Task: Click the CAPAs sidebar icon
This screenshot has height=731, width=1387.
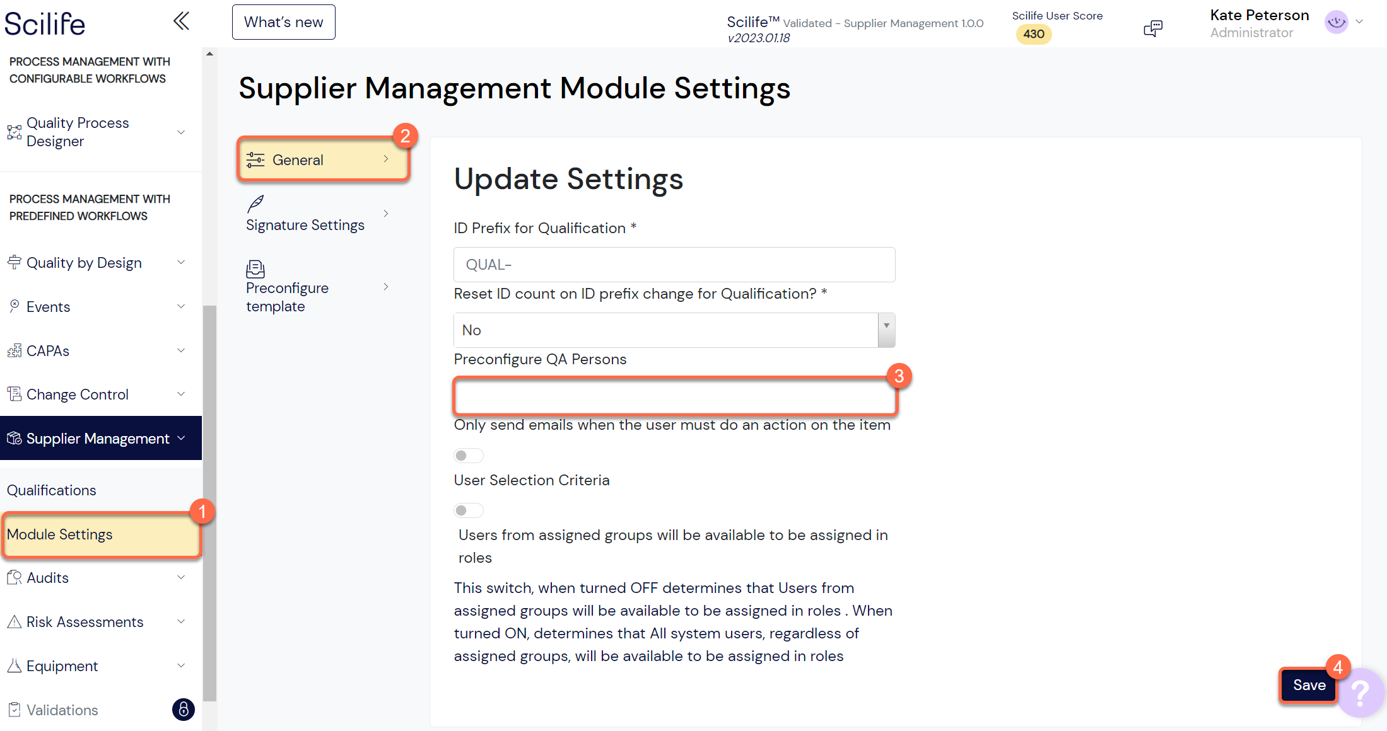Action: pyautogui.click(x=14, y=350)
